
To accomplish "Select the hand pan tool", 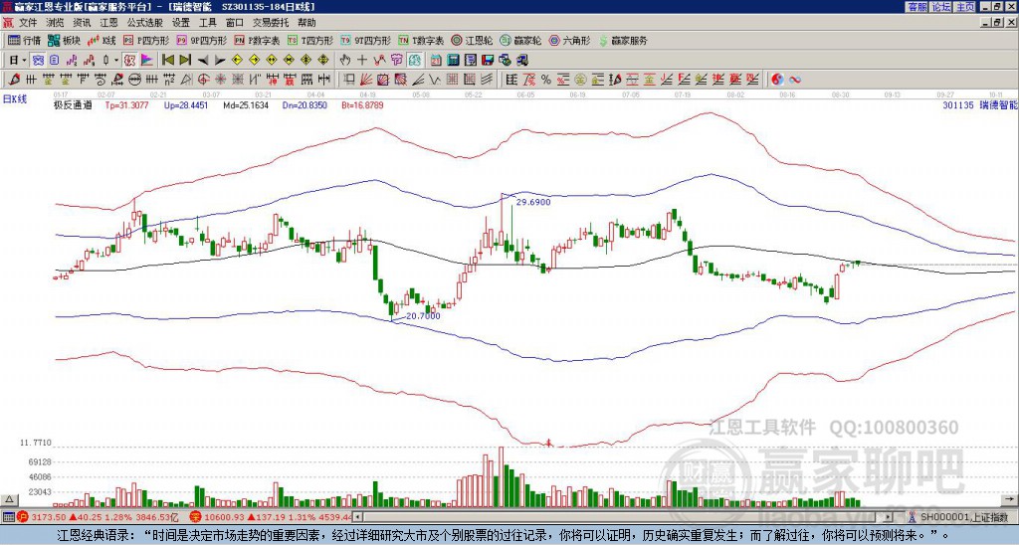I will click(344, 60).
